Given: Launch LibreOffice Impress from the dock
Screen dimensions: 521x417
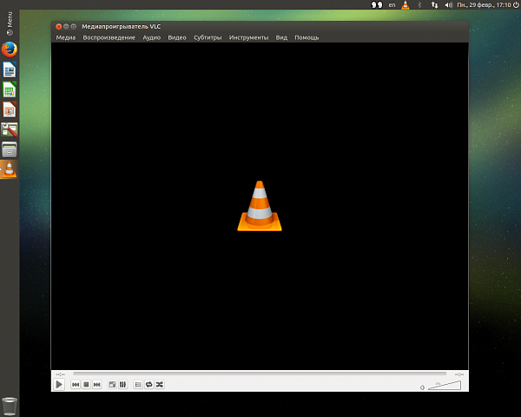Looking at the screenshot, I should [10, 109].
